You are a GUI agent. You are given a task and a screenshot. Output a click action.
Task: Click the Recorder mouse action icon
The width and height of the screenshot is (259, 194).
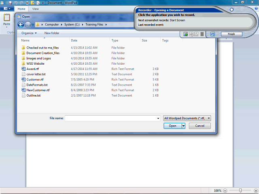click(x=191, y=34)
